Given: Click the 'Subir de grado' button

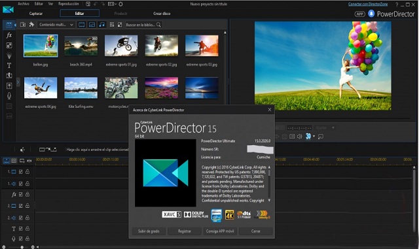Looking at the screenshot, I should point(149,231).
